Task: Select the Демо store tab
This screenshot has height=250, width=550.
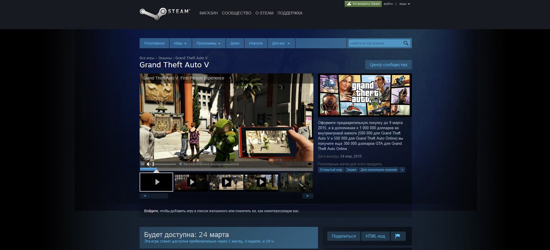Action: click(235, 43)
